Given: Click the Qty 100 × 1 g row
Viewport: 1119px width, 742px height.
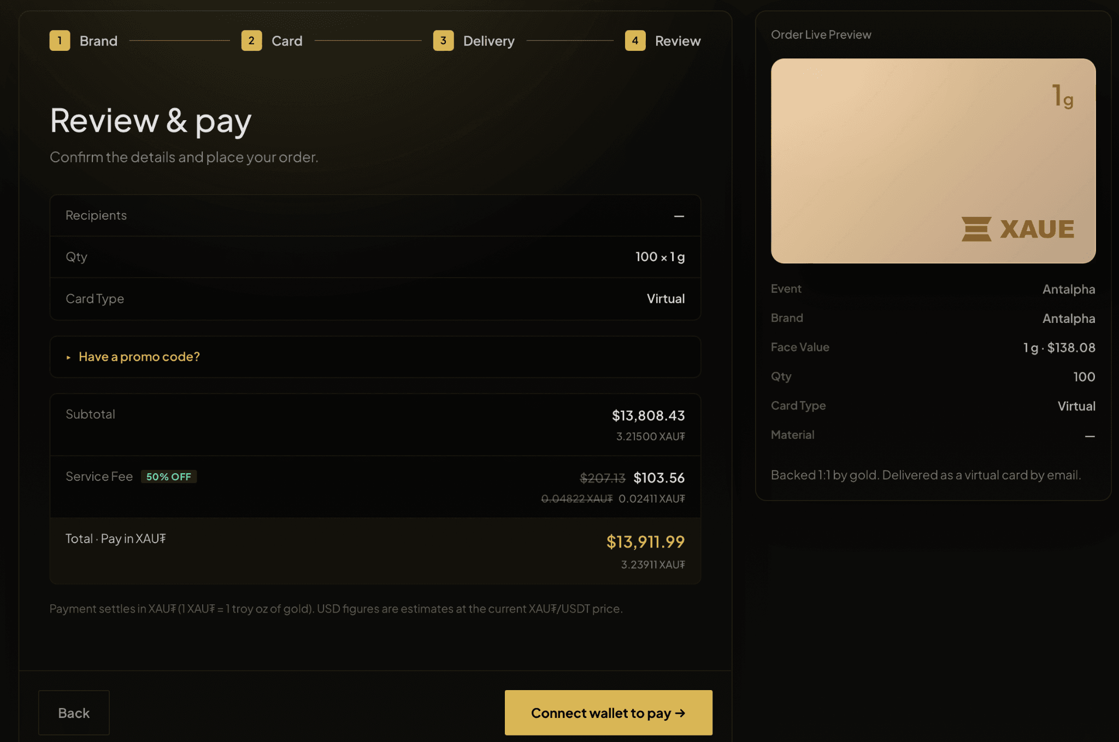Looking at the screenshot, I should 375,257.
